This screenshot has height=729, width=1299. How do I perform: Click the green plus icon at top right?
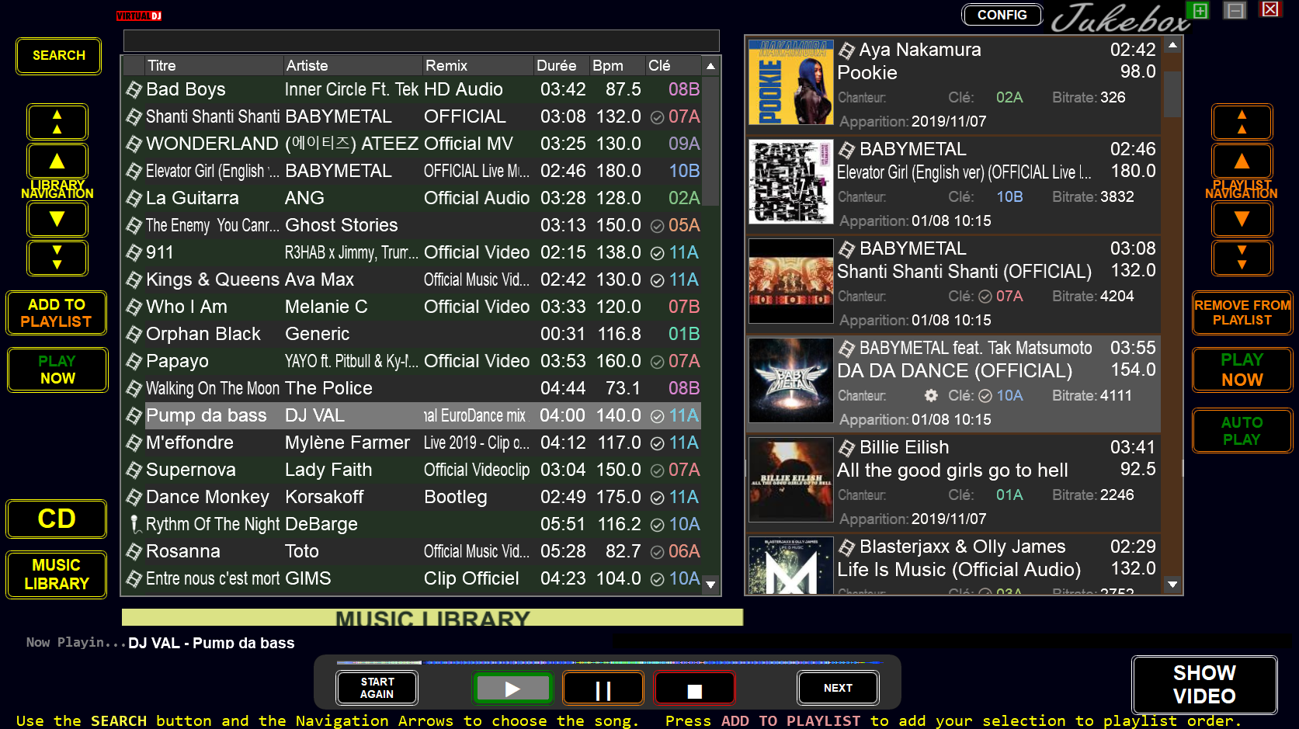coord(1200,10)
